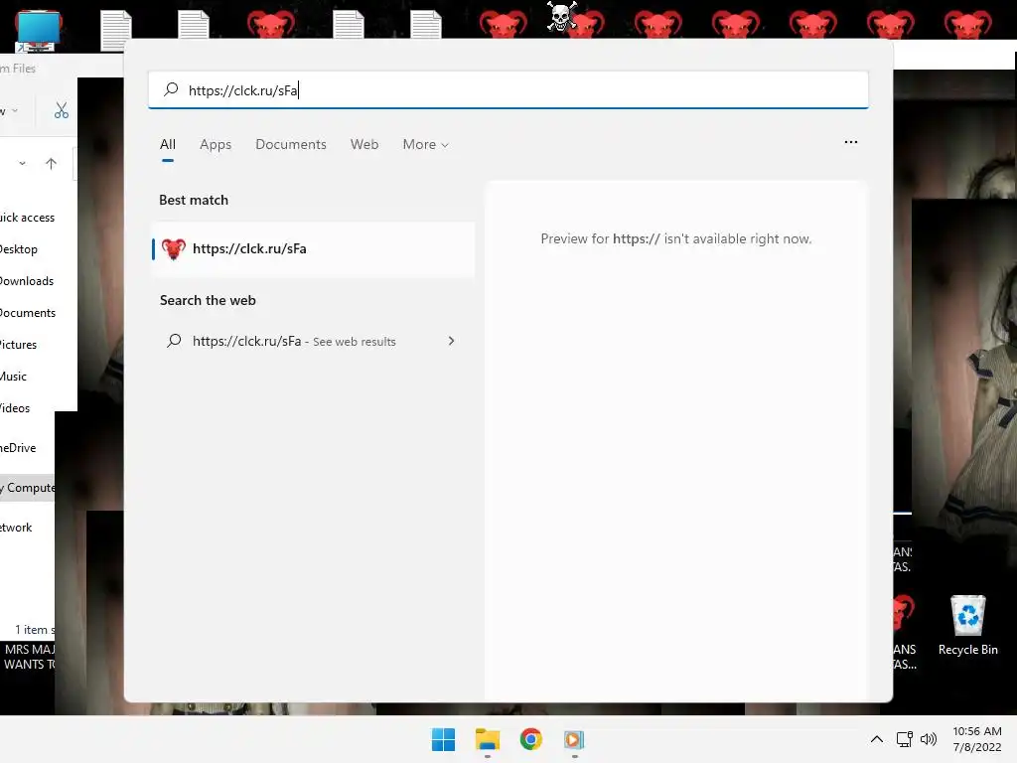
Task: Open File Explorer from the taskbar
Action: pyautogui.click(x=487, y=739)
